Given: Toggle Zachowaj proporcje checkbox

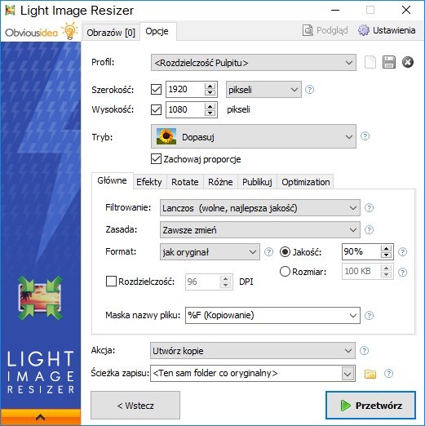Looking at the screenshot, I should [156, 159].
